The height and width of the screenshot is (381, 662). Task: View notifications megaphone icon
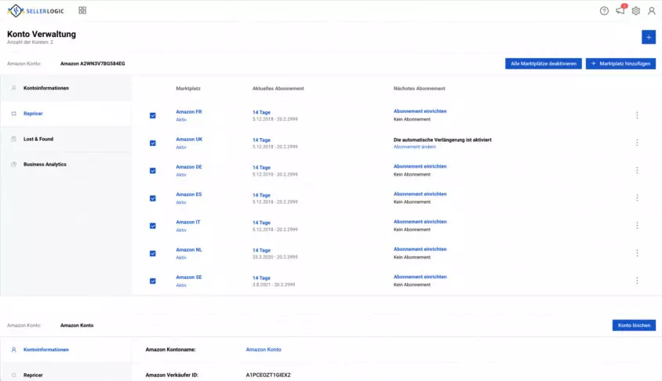(x=620, y=10)
